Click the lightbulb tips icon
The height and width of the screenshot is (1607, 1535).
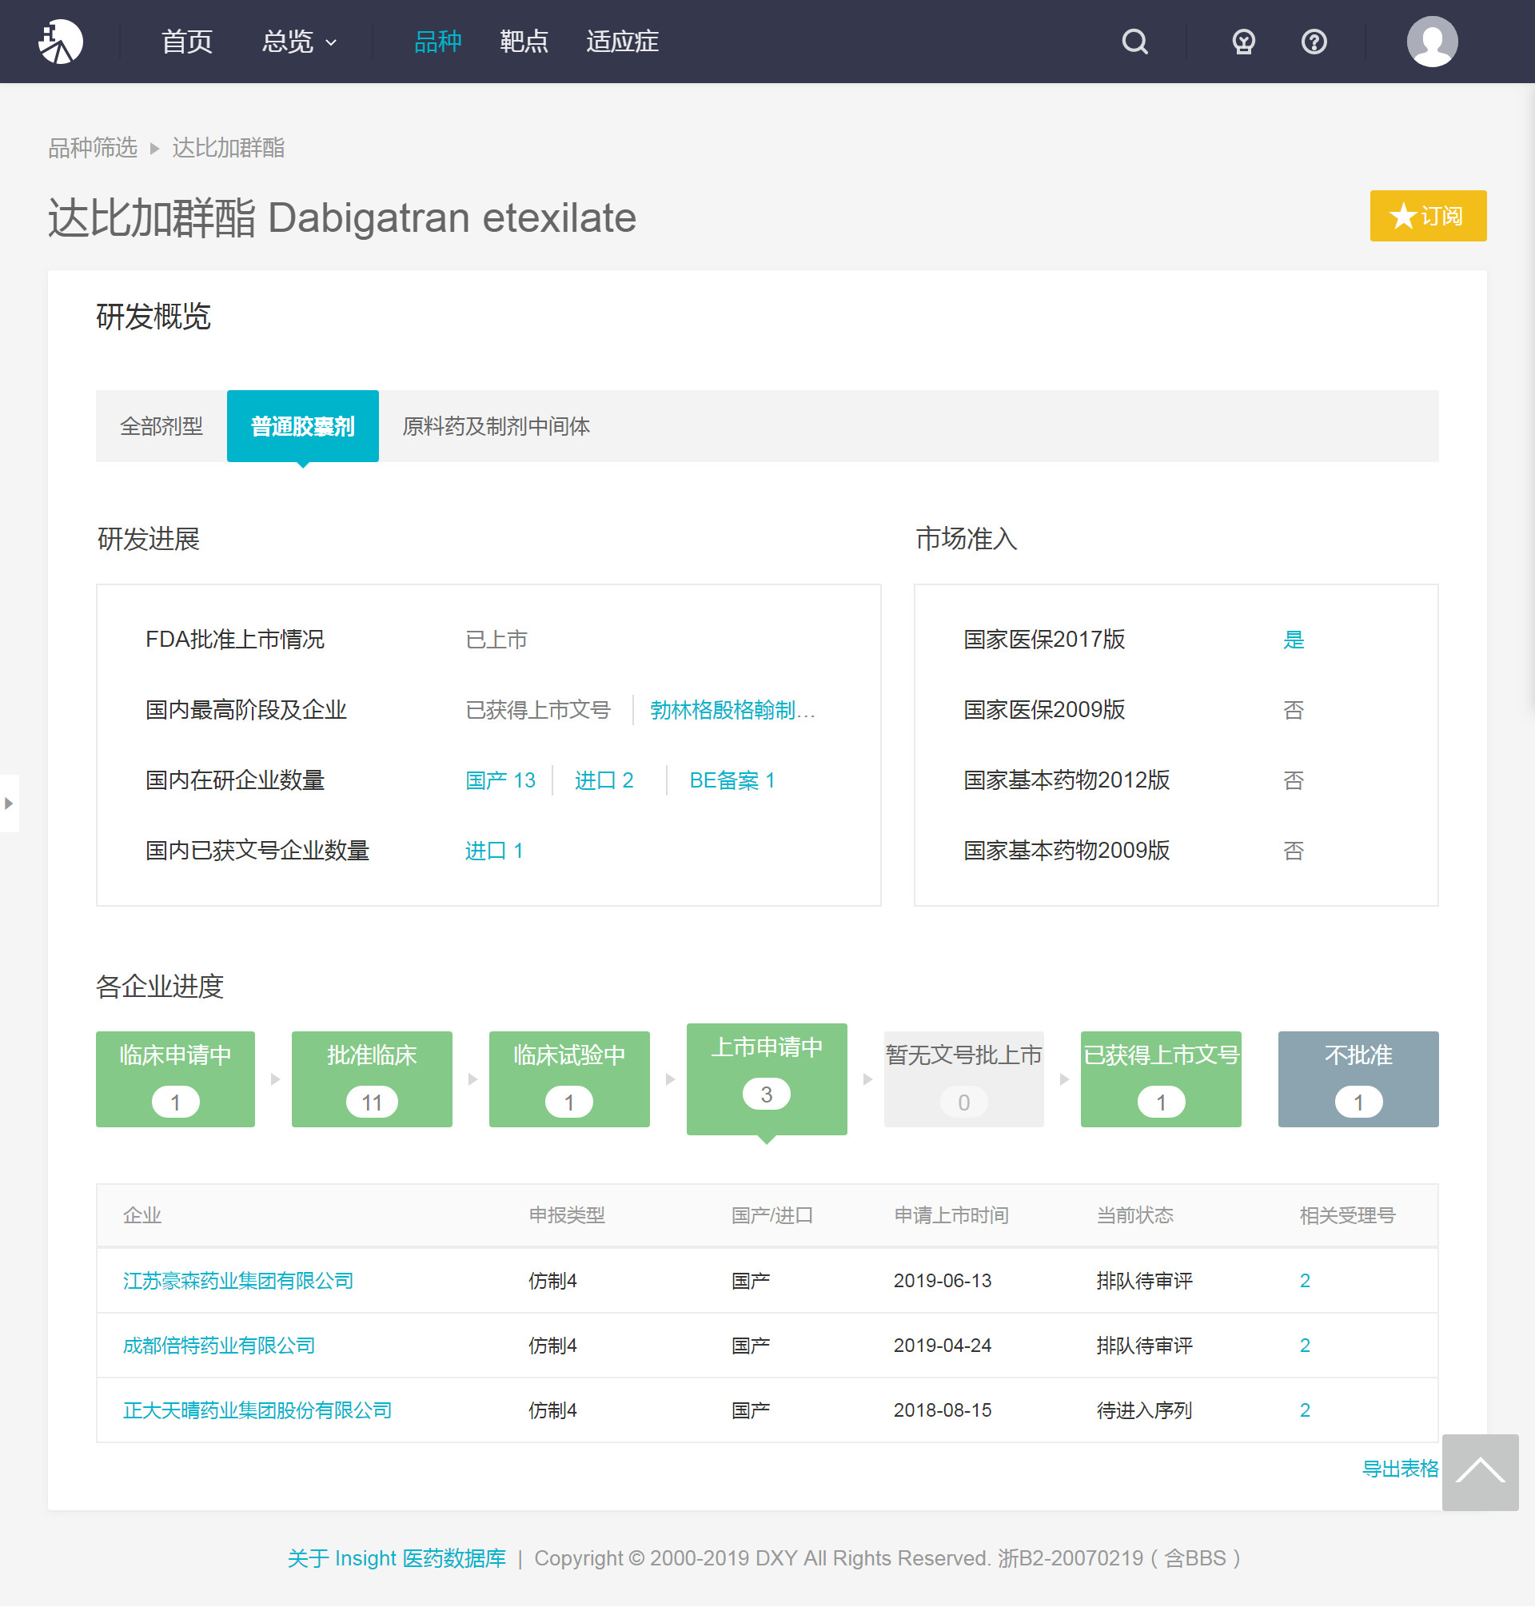[1243, 42]
